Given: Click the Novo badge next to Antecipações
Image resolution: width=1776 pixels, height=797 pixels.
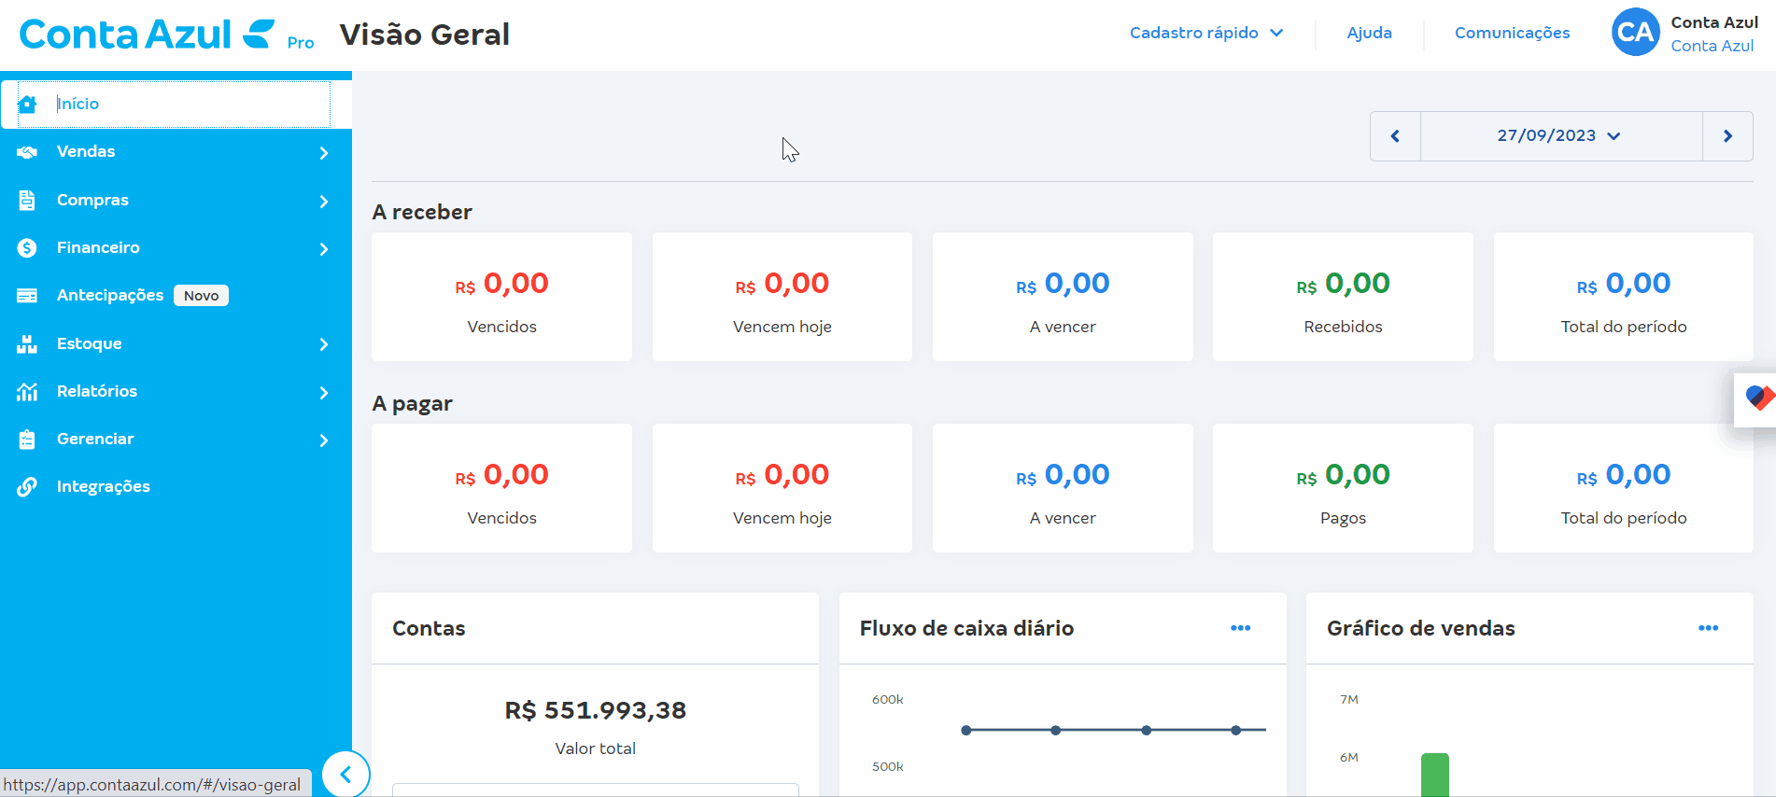Looking at the screenshot, I should [x=201, y=296].
